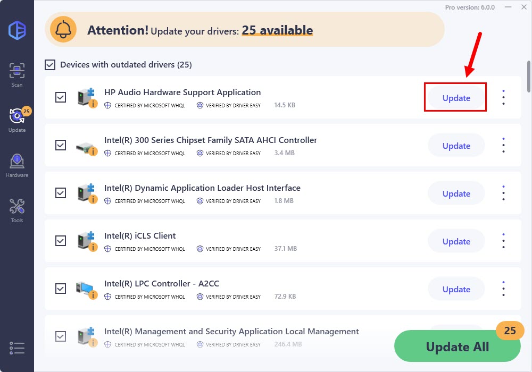Uncheck Intel LPC Controller A2CC checkbox
Image resolution: width=532 pixels, height=372 pixels.
61,289
